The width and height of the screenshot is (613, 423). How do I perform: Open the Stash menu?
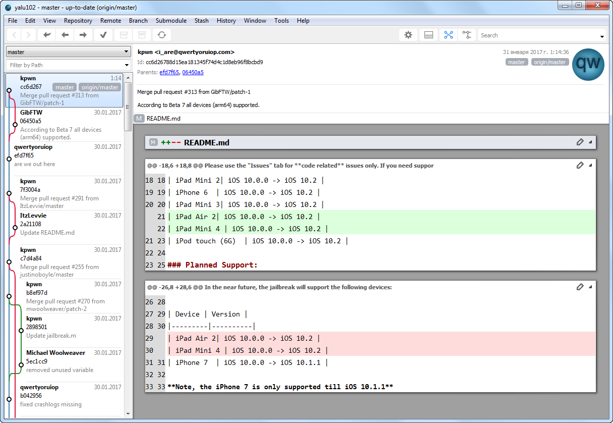pyautogui.click(x=201, y=21)
